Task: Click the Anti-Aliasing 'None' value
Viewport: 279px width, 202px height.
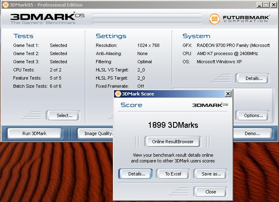Action: click(142, 53)
